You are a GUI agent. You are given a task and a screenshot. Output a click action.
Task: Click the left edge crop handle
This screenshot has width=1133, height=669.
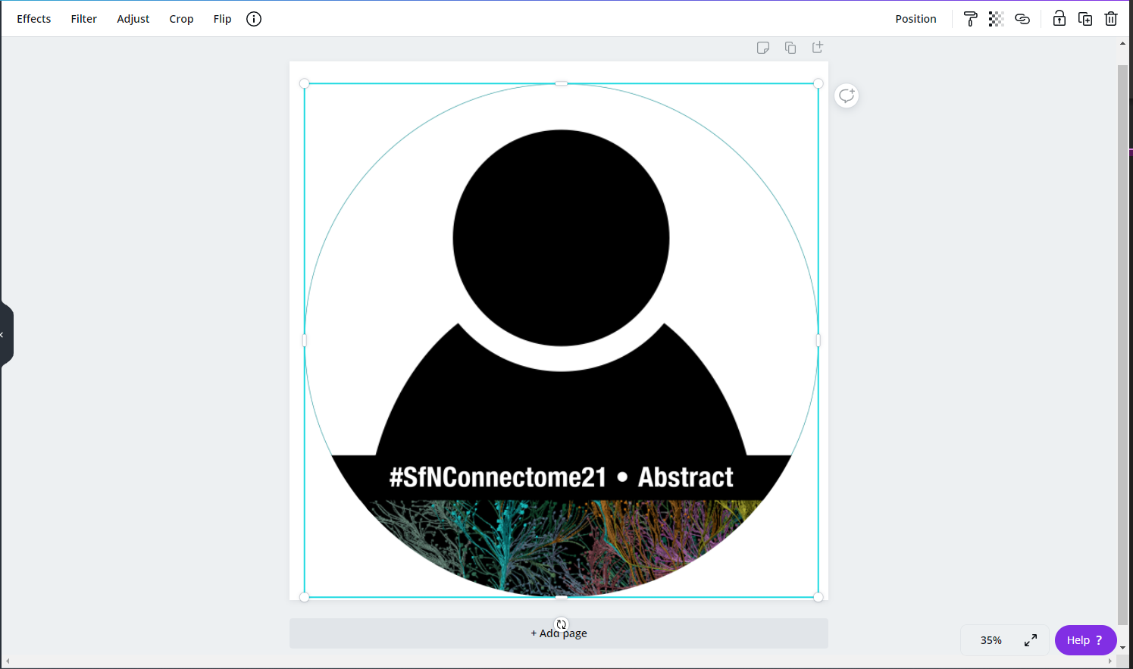pos(305,340)
